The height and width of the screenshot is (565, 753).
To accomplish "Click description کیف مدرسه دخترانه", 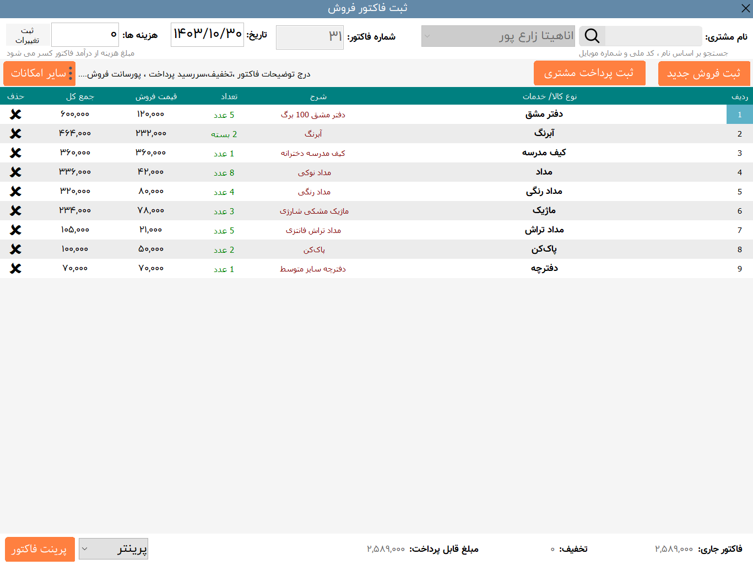I will tap(313, 153).
